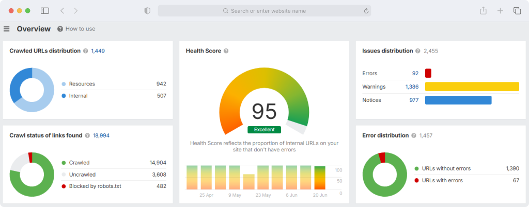Viewport: 529px width, 207px height.
Task: Open a new tab with the plus icon
Action: [x=500, y=11]
